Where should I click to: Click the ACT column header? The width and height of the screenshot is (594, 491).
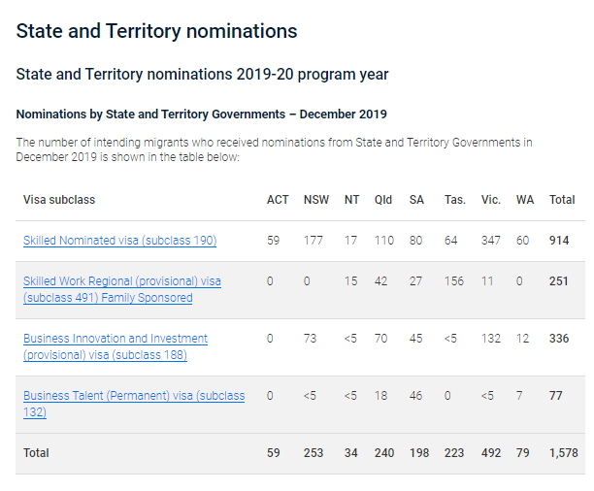click(278, 200)
